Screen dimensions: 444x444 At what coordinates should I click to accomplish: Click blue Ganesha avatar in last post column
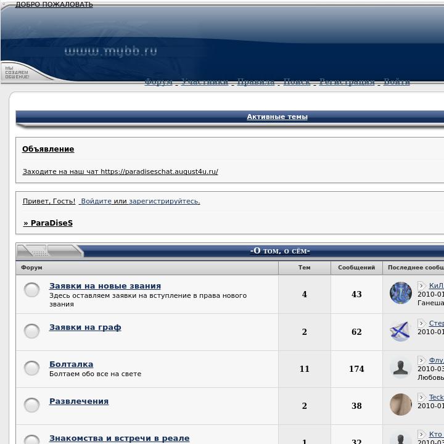coord(401,293)
